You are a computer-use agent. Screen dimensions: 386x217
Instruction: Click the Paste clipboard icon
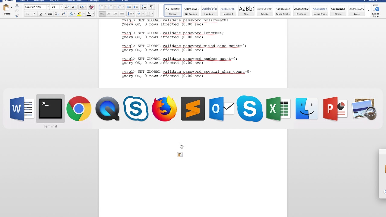6,8
